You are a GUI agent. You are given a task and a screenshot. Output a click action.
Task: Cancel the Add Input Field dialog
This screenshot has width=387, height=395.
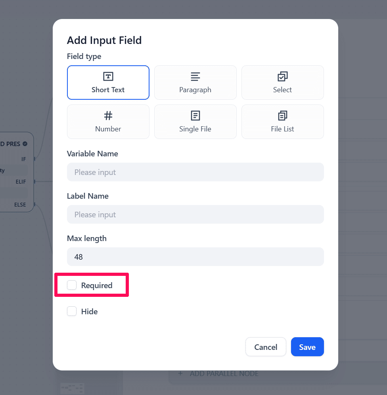(265, 347)
